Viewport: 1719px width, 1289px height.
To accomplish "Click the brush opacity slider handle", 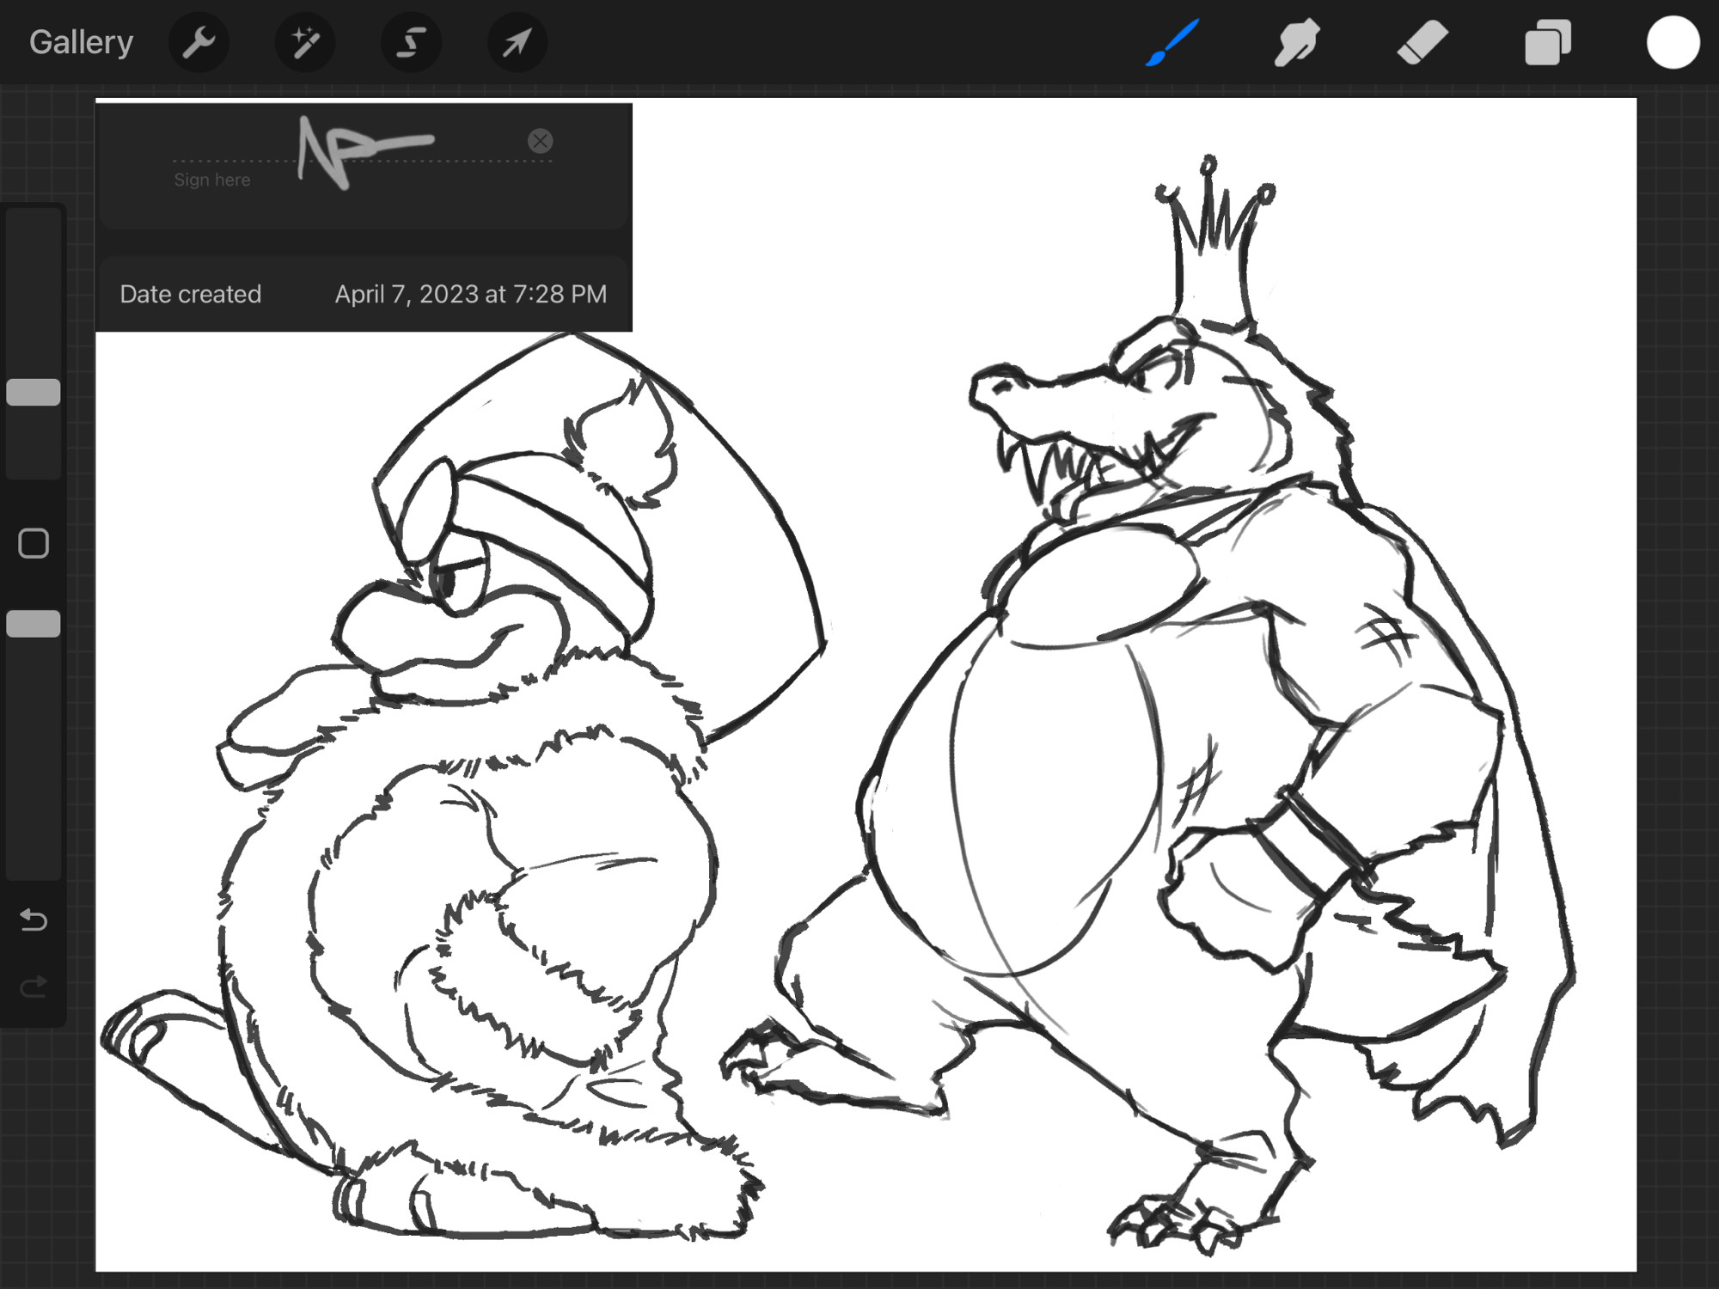I will click(34, 624).
